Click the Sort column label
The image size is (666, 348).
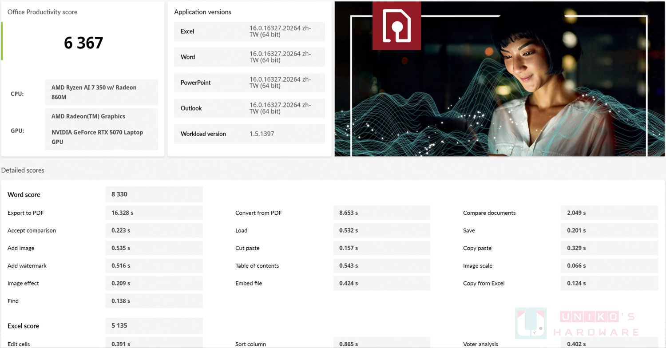pos(251,344)
